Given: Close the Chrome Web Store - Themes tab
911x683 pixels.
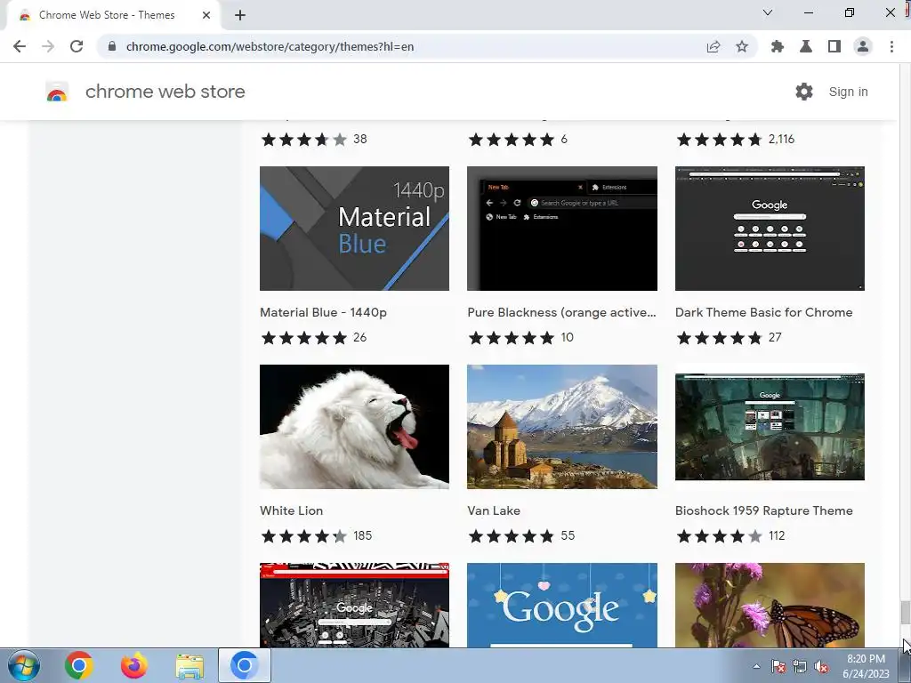Looking at the screenshot, I should point(206,15).
